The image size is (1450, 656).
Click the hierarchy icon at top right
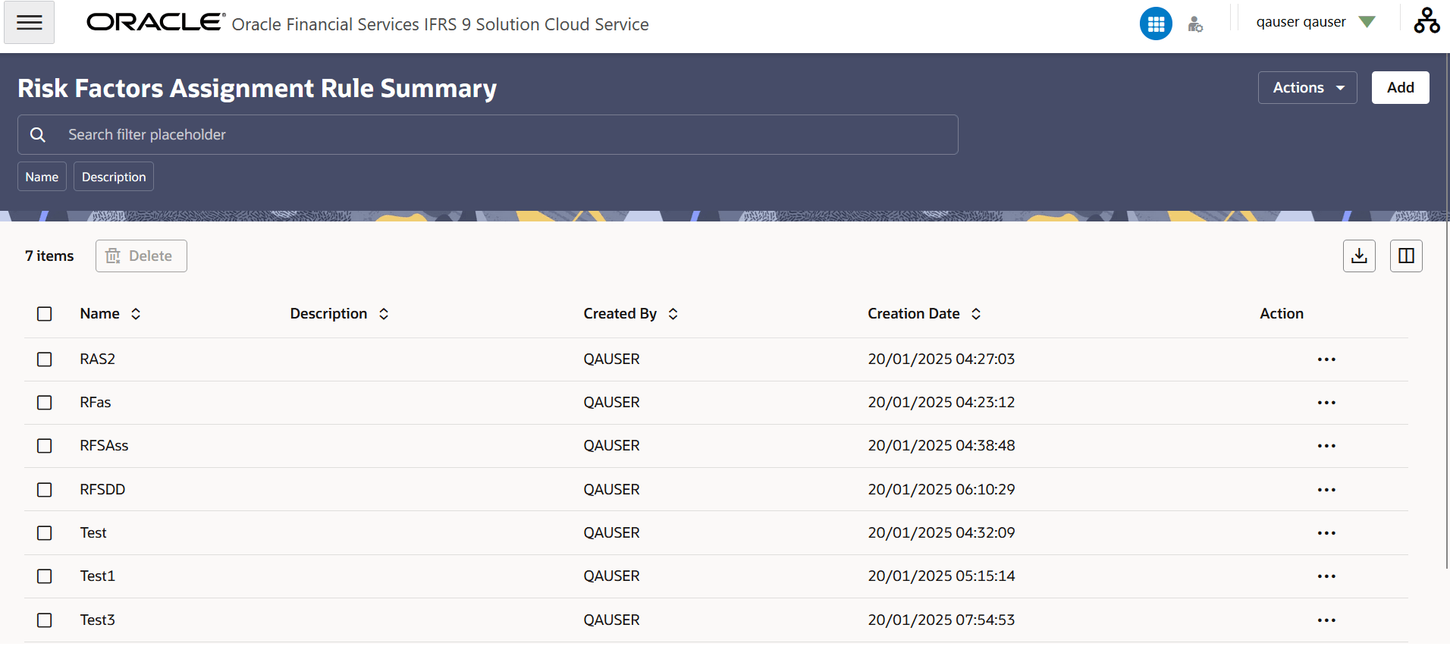1426,20
